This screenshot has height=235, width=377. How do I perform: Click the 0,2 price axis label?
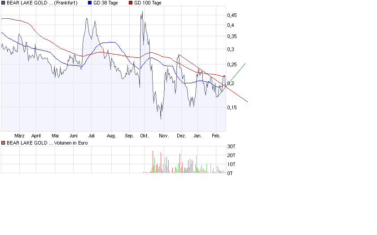coord(231,83)
